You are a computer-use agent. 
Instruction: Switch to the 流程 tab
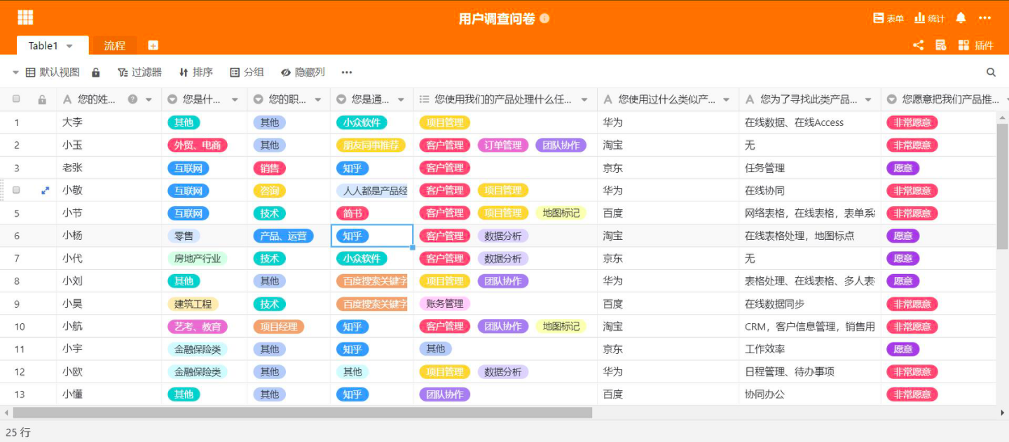pos(115,45)
